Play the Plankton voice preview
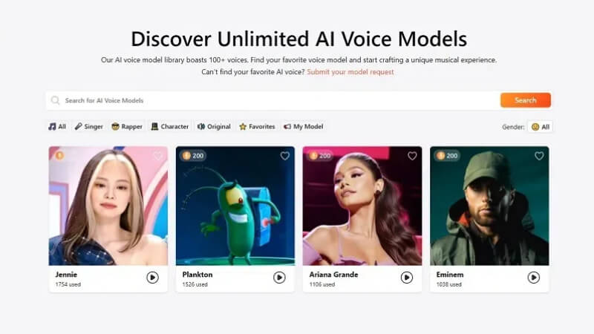Image resolution: width=594 pixels, height=334 pixels. click(x=279, y=278)
